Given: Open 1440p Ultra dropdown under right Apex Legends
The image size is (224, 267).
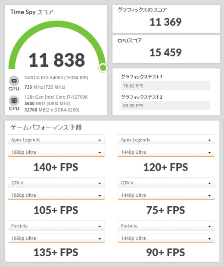Looking at the screenshot, I should (166, 152).
